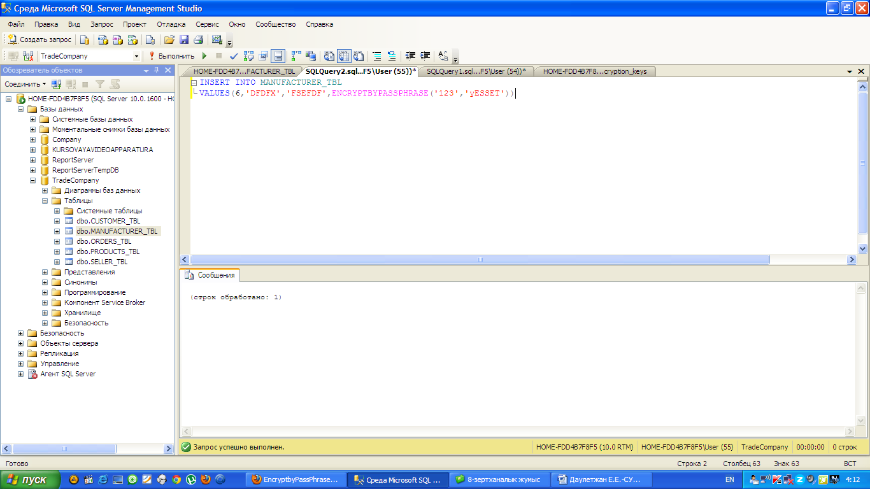The height and width of the screenshot is (489, 870).
Task: Open EncryptbyPassPhrase taskbar window
Action: click(x=297, y=479)
